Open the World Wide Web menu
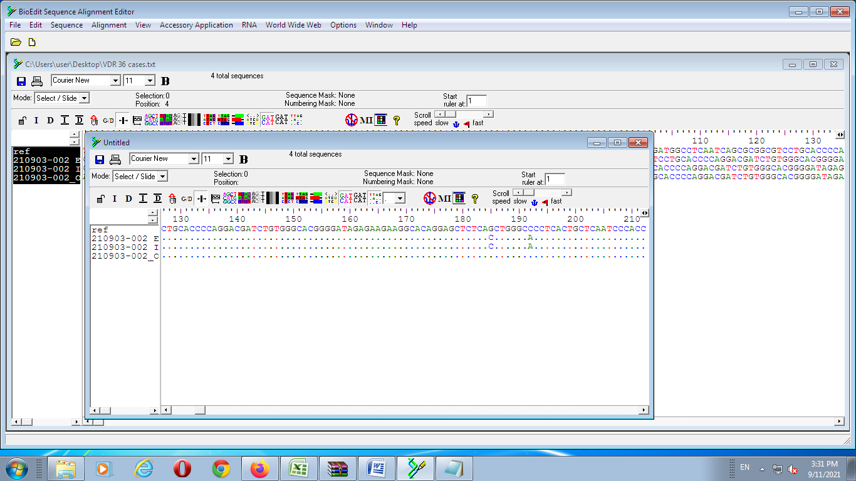The height and width of the screenshot is (481, 856). tap(293, 25)
